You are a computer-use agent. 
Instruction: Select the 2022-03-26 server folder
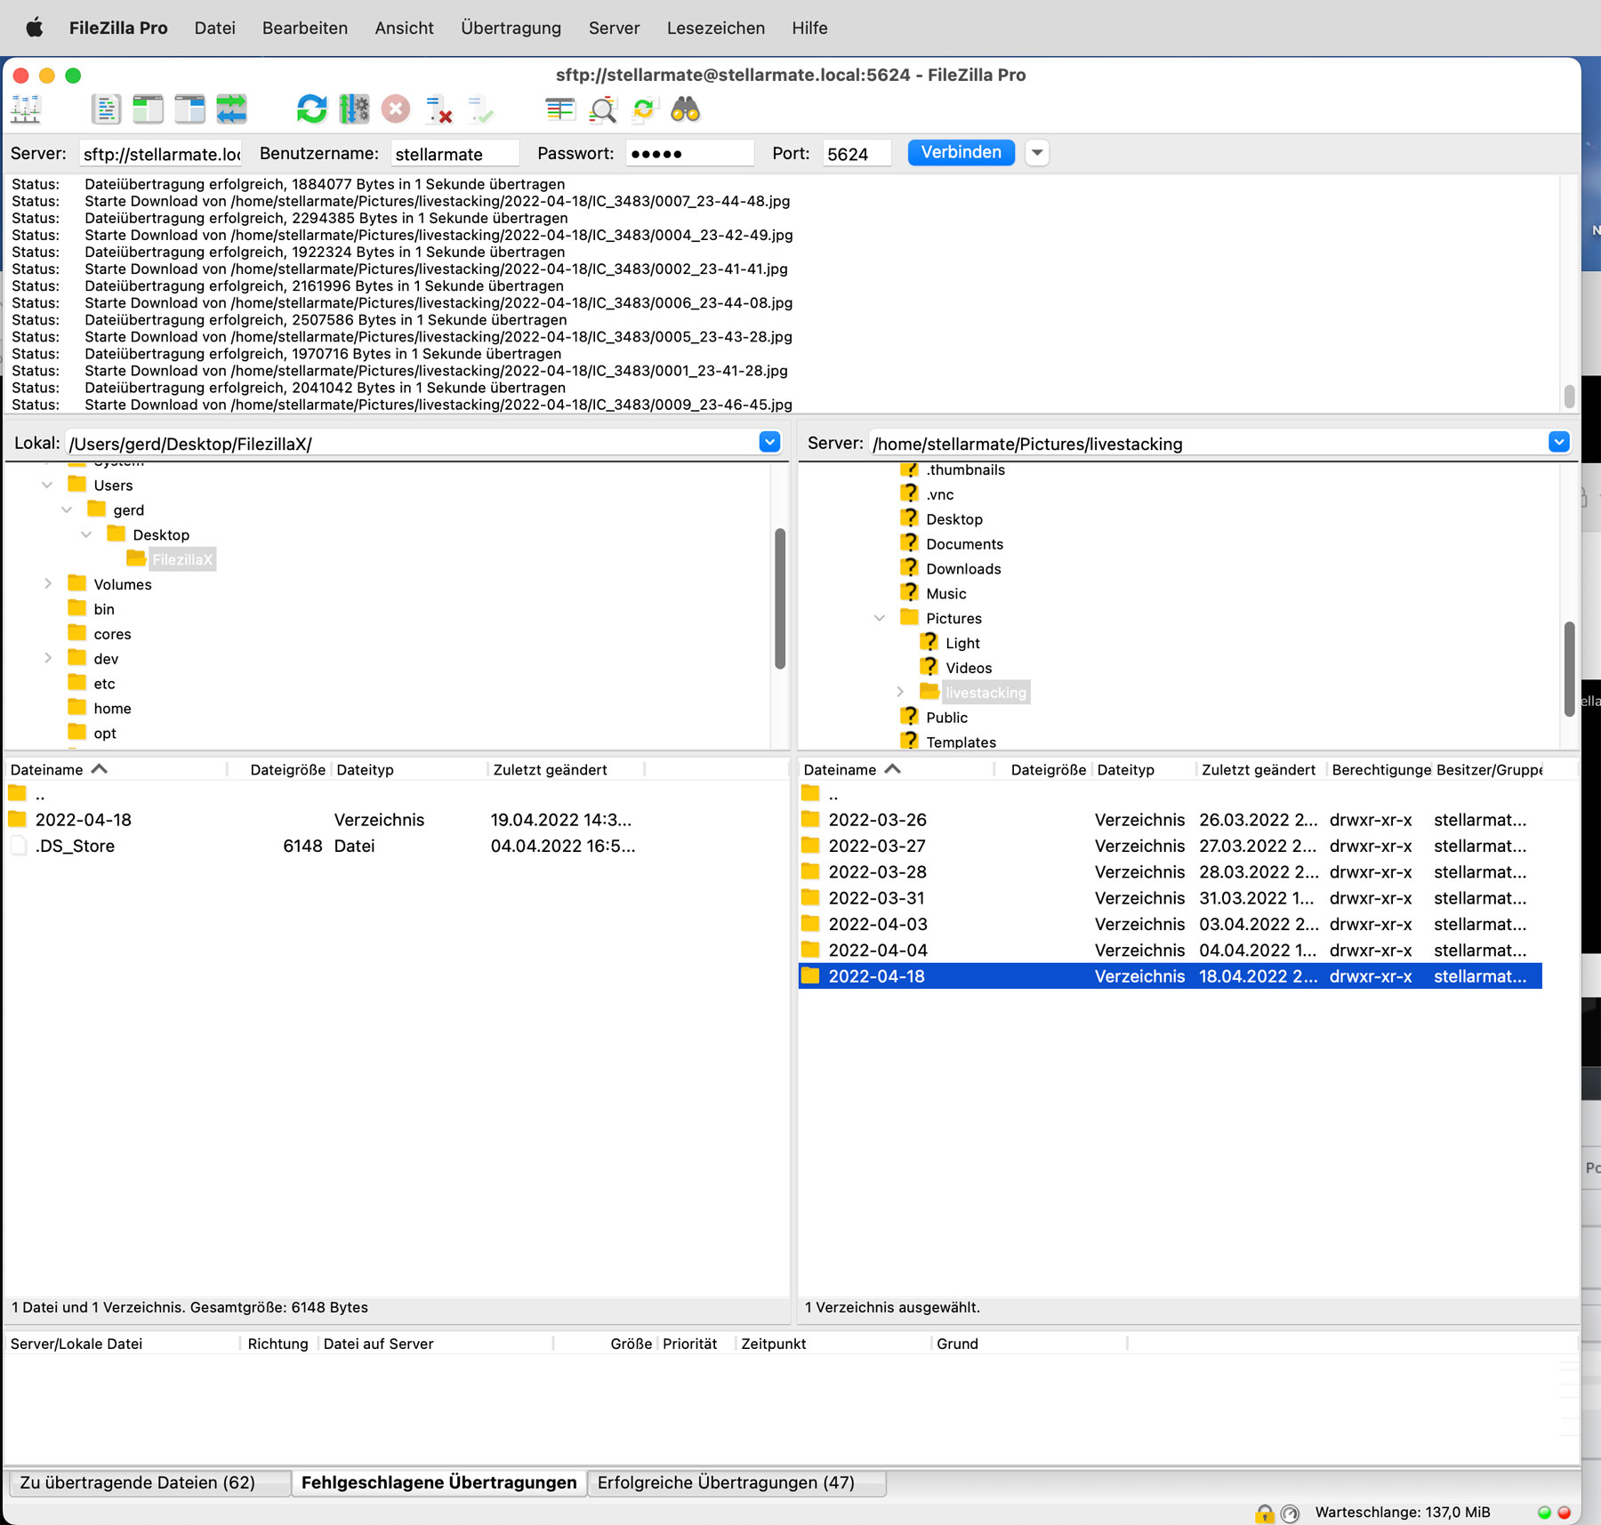coord(1171,820)
